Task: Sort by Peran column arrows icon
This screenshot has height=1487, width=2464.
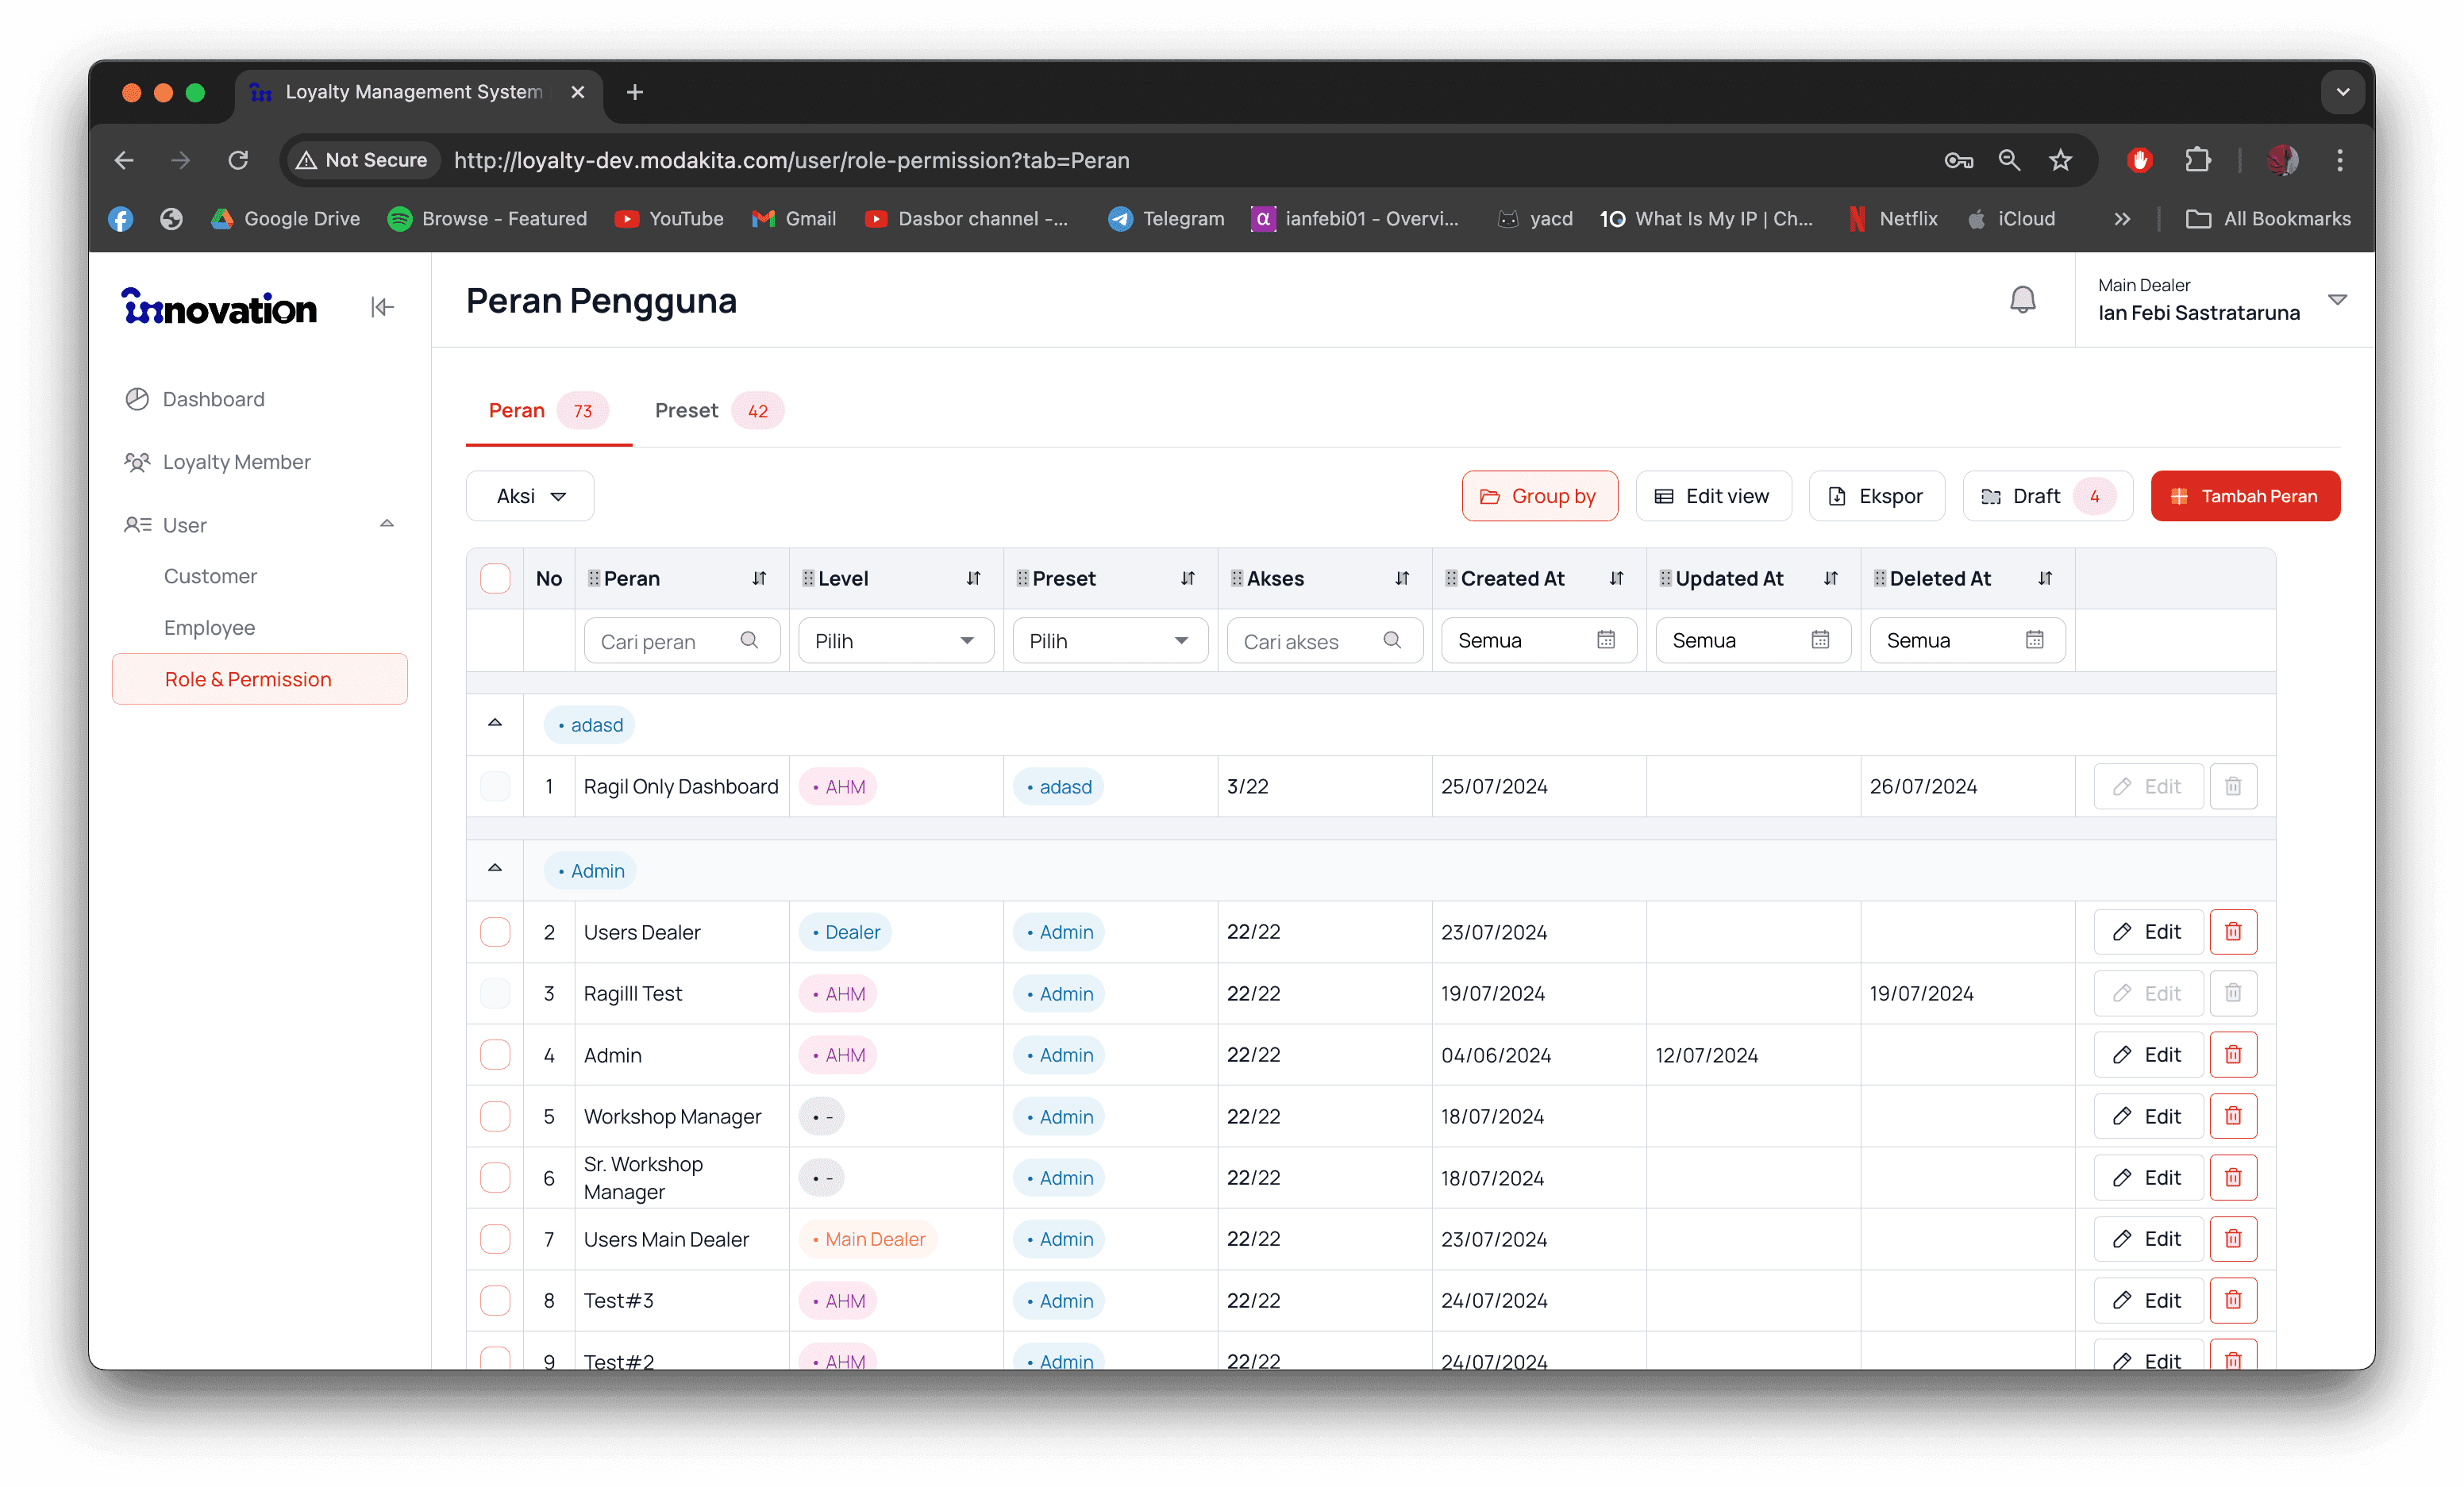Action: pos(759,578)
